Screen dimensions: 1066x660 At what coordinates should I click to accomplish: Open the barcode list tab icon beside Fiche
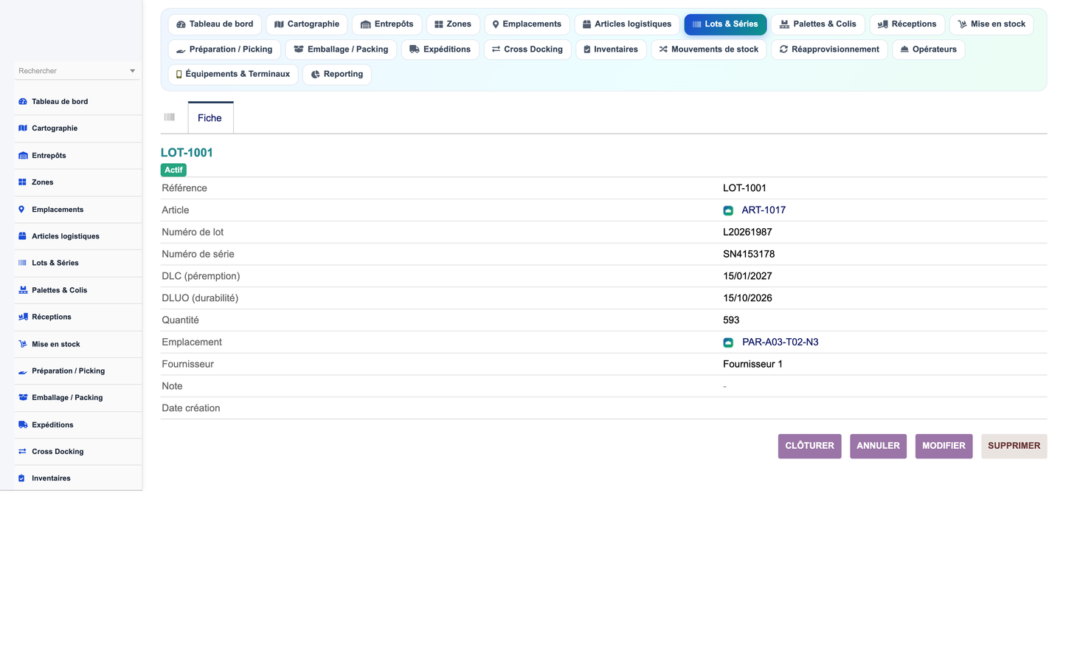pyautogui.click(x=170, y=117)
